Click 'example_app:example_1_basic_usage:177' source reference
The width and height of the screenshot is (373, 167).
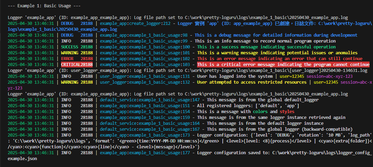pos(145,153)
